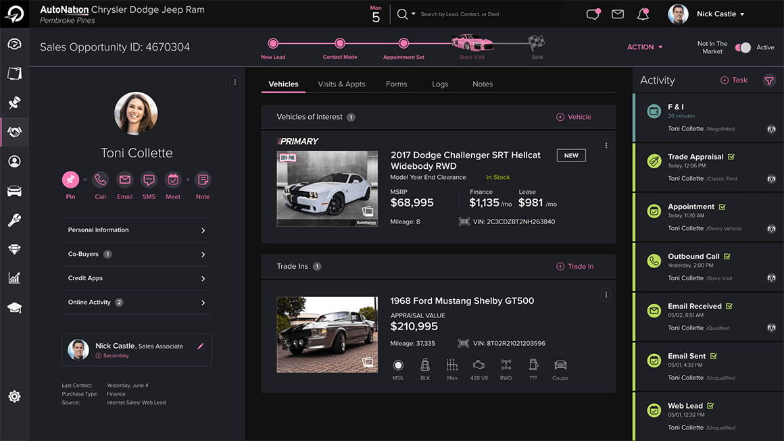
Task: Open the dashboard gauge icon in sidebar
Action: coord(14,44)
